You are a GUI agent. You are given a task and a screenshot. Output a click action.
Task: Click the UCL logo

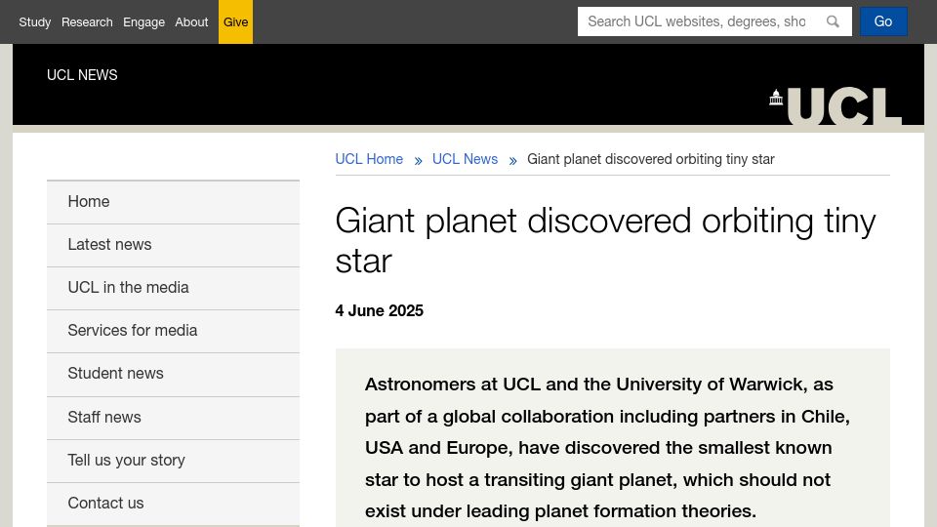click(835, 106)
